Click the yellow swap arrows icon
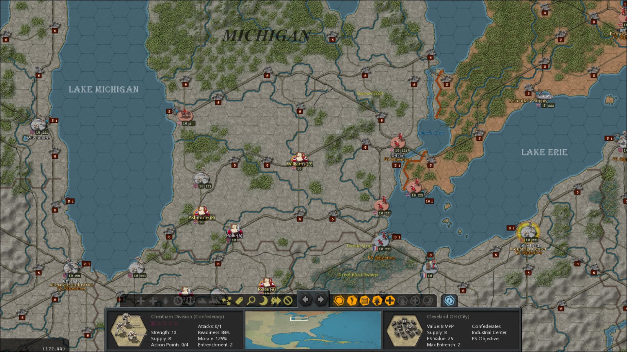The image size is (627, 352). [x=226, y=300]
